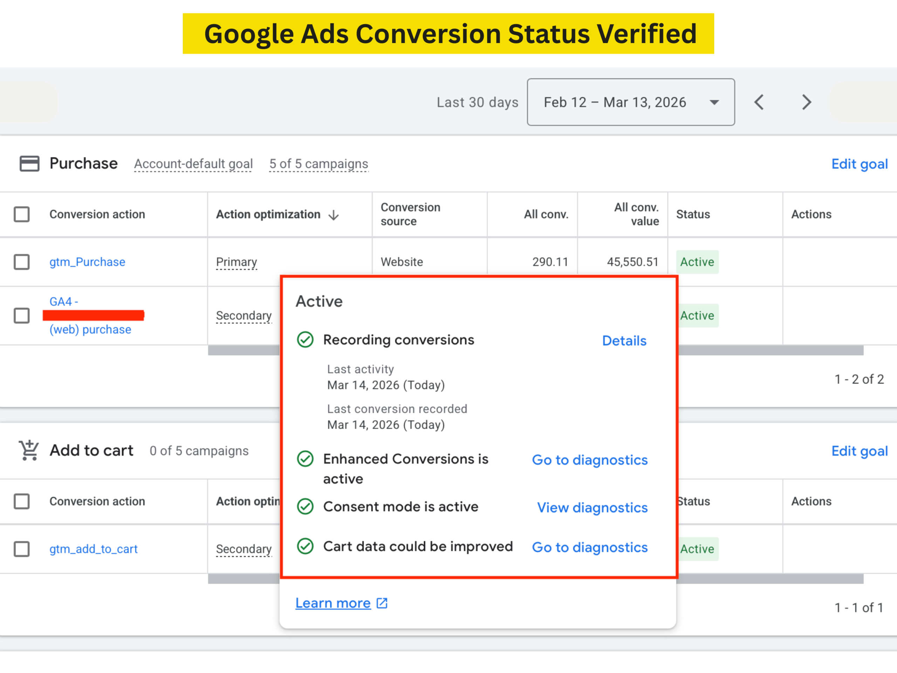Click the external link icon beside Learn more

pos(382,603)
